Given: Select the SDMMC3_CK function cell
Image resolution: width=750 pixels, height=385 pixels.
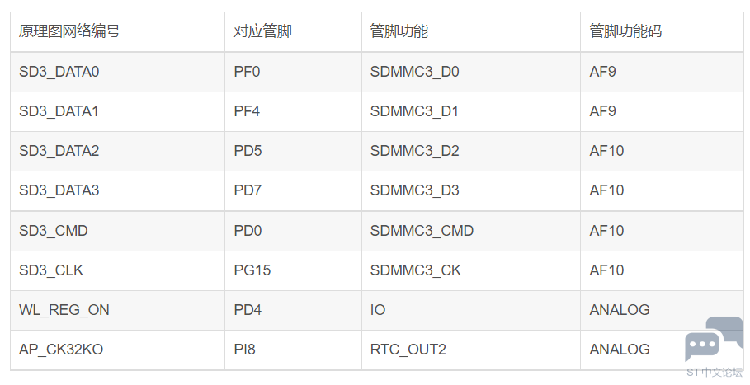Looking at the screenshot, I should coord(470,270).
